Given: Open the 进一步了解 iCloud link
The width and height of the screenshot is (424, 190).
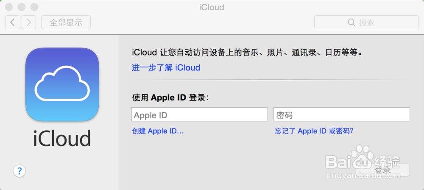Looking at the screenshot, I should tap(166, 68).
